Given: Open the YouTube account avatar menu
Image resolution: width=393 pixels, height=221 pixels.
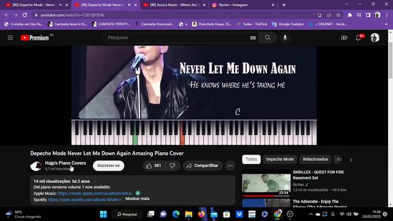Looking at the screenshot, I should coord(375,38).
